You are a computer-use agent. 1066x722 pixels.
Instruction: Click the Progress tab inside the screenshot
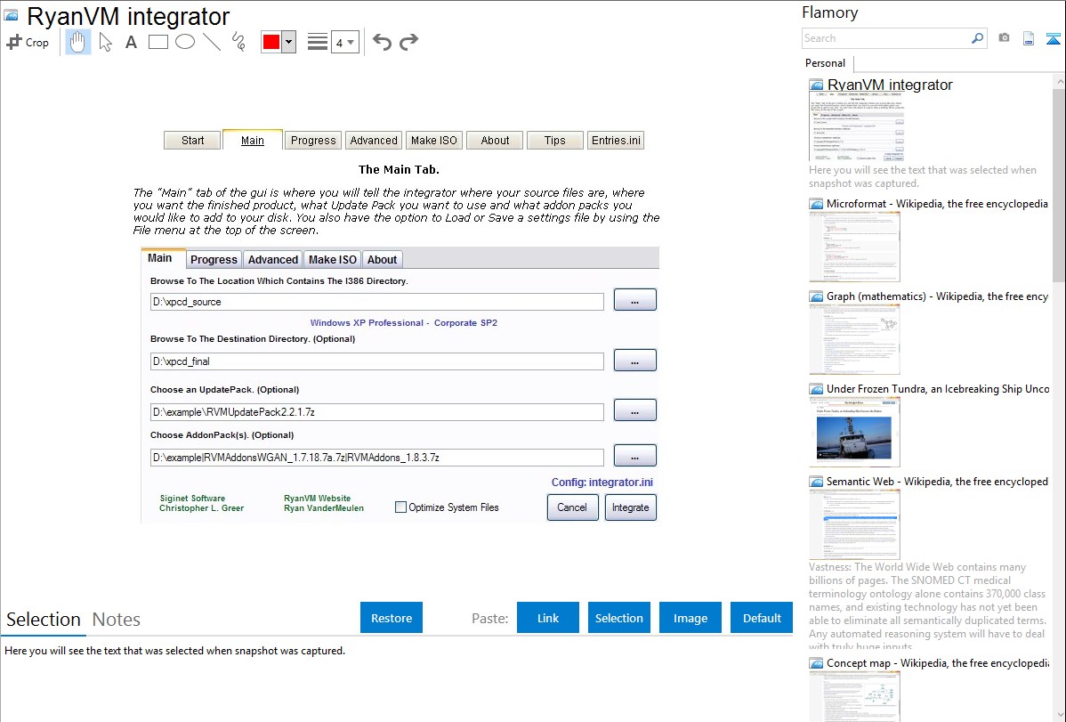click(x=214, y=259)
